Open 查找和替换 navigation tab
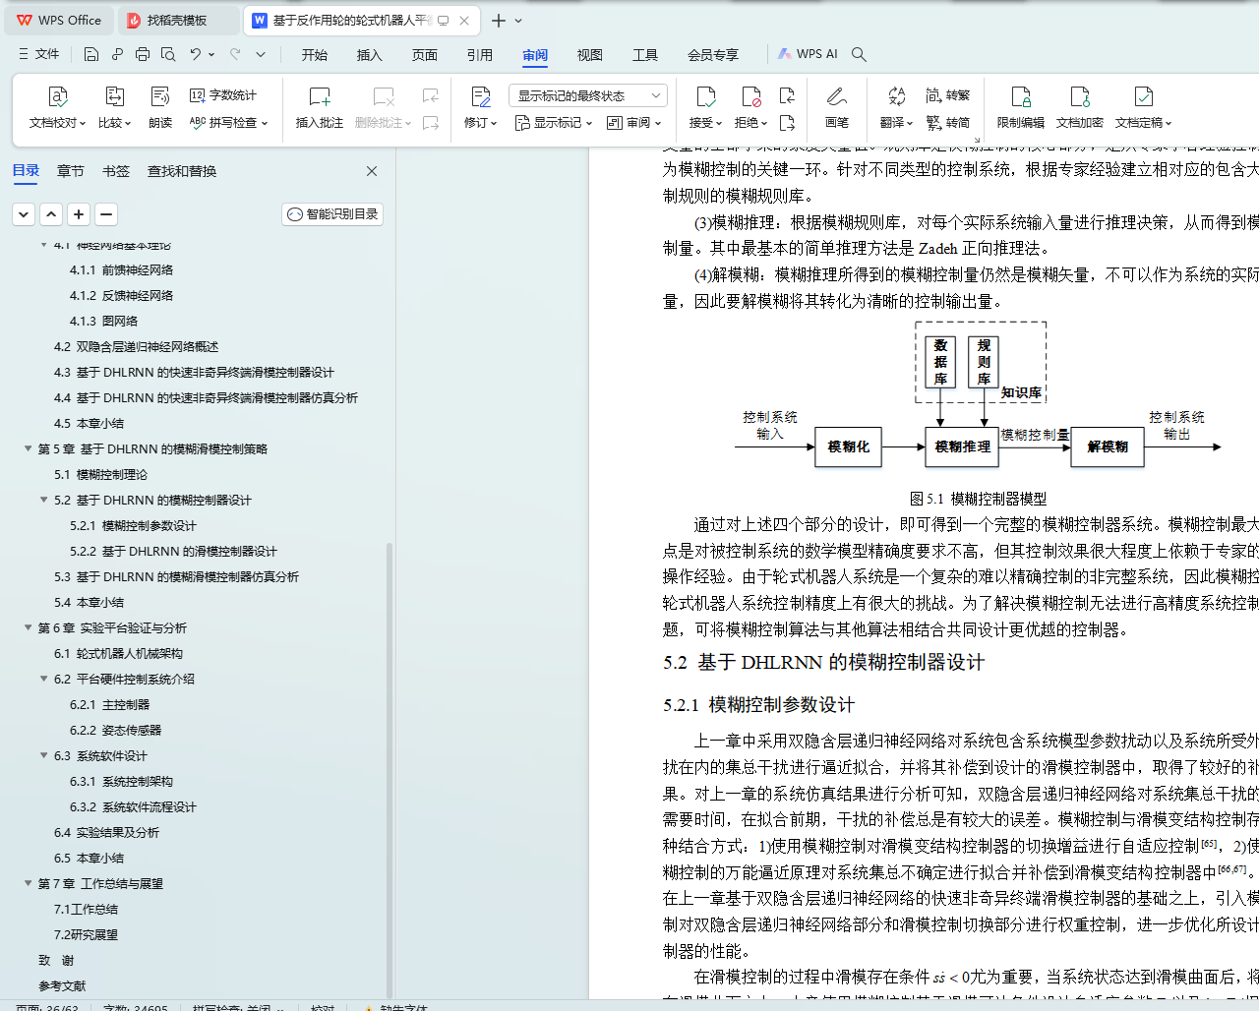1259x1011 pixels. [x=182, y=171]
